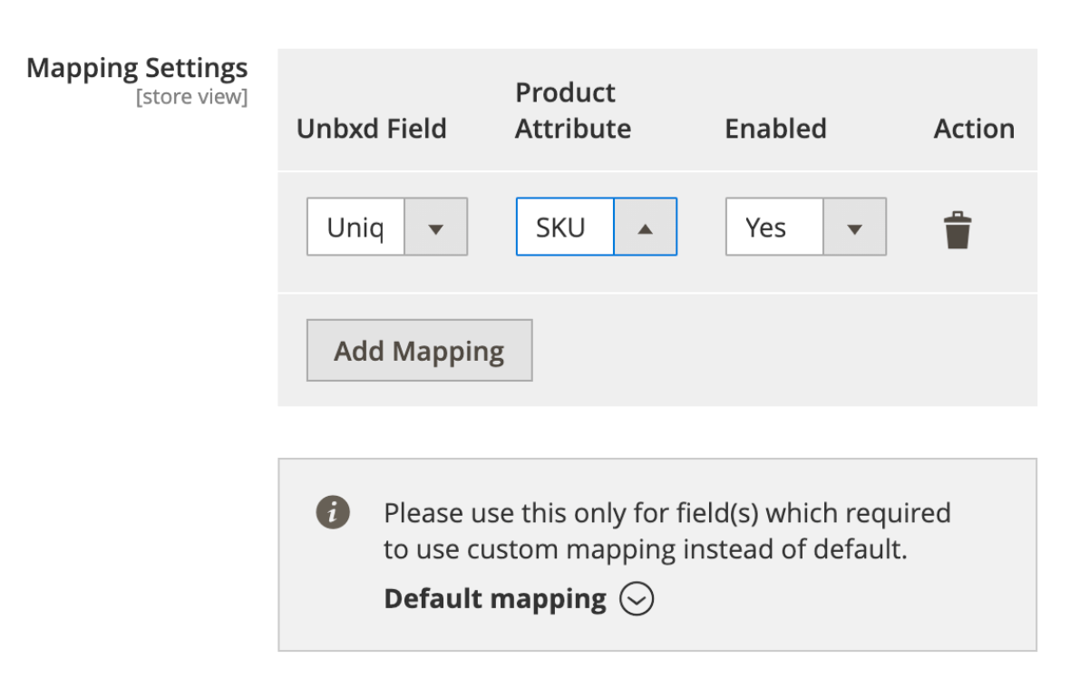Open the Unbxd Field dropdown showing Uniq

coord(387,228)
